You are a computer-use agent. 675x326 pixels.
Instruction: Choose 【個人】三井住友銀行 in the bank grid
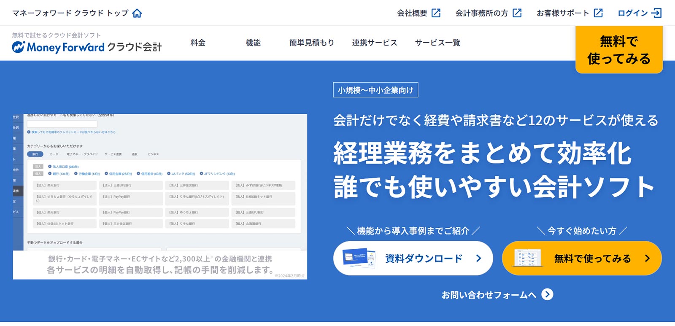tap(131, 224)
